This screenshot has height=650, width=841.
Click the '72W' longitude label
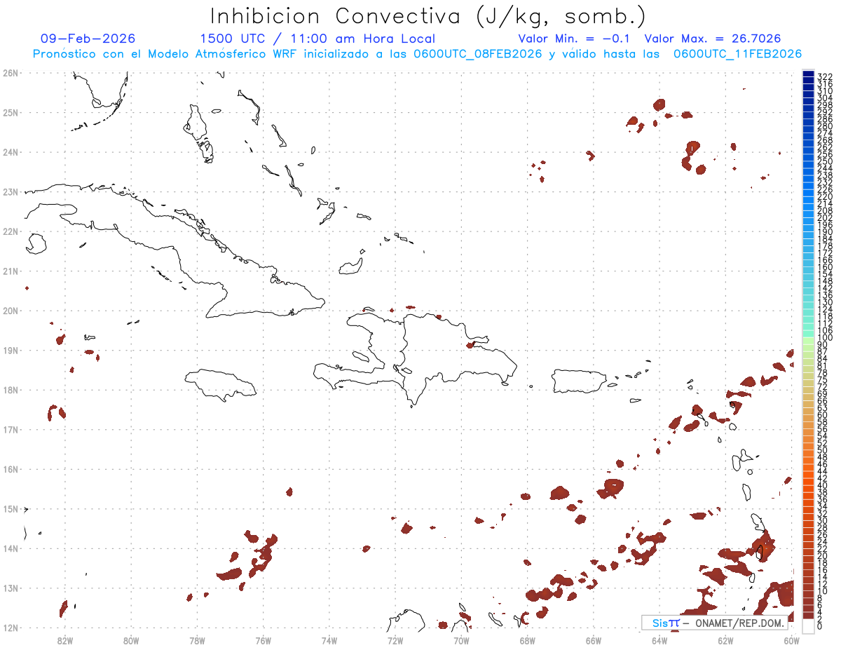[x=395, y=639]
